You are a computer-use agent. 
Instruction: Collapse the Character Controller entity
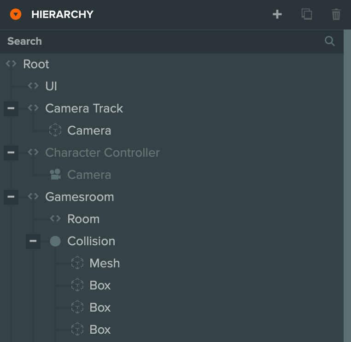11,153
